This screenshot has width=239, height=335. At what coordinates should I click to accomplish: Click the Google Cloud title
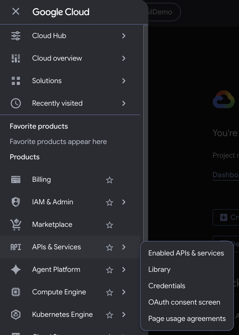tap(61, 12)
